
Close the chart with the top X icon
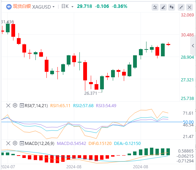point(189,7)
